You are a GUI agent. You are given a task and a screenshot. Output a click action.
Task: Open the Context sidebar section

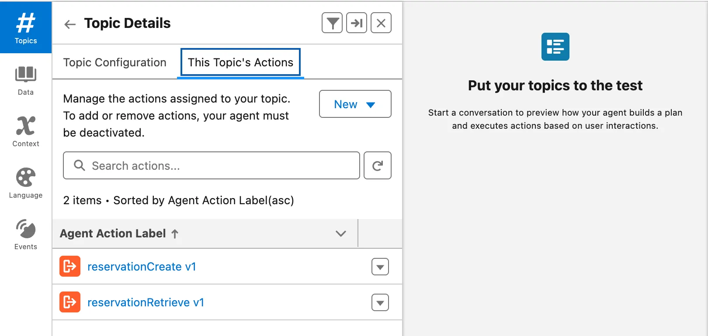[x=26, y=131]
